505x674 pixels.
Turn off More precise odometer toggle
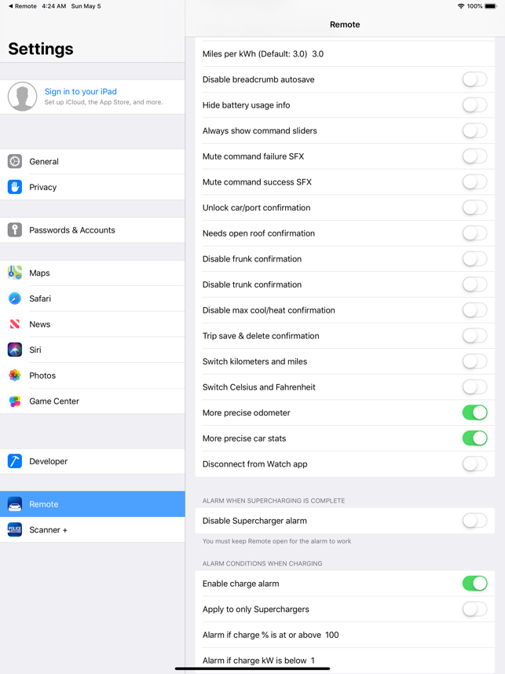pos(474,412)
